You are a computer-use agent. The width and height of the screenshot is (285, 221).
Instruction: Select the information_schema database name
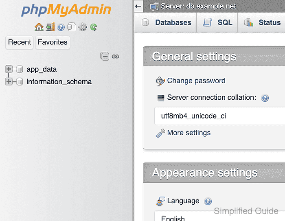59,81
